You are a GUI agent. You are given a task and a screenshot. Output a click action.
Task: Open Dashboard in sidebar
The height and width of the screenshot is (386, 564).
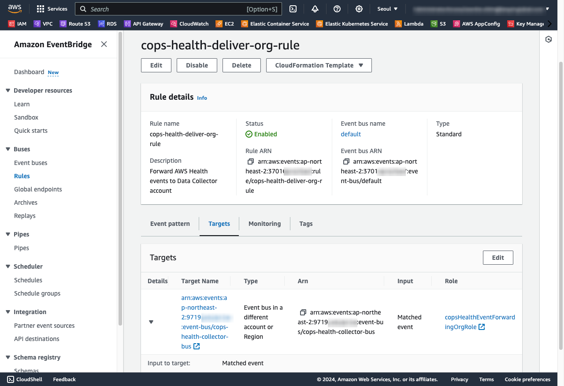coord(29,72)
